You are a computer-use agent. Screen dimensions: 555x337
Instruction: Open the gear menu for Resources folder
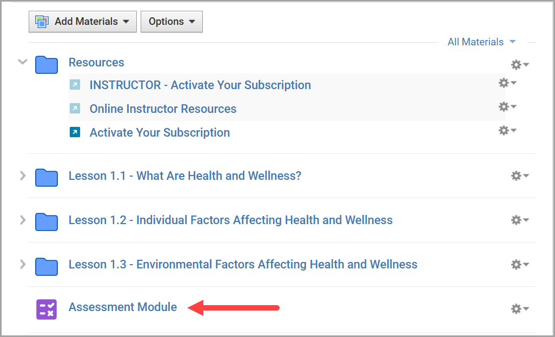tap(520, 65)
